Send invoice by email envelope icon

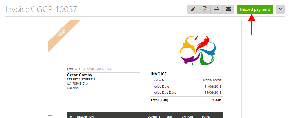click(x=228, y=9)
